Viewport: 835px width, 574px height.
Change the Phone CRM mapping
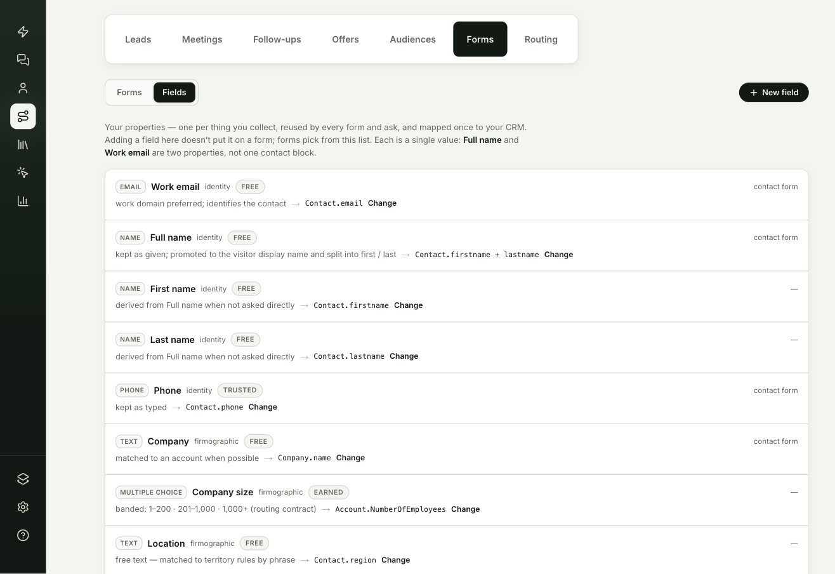pyautogui.click(x=263, y=407)
